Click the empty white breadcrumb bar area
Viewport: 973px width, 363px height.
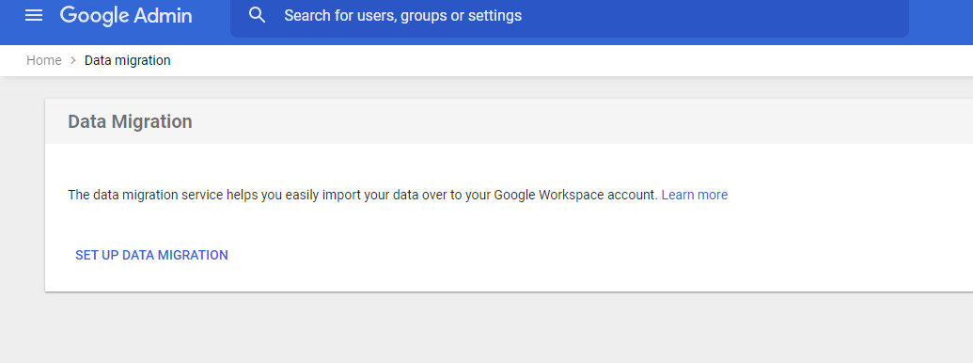[x=558, y=60]
